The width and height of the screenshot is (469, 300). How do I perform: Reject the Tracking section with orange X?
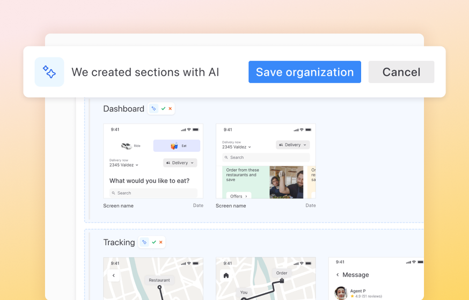[x=160, y=242]
